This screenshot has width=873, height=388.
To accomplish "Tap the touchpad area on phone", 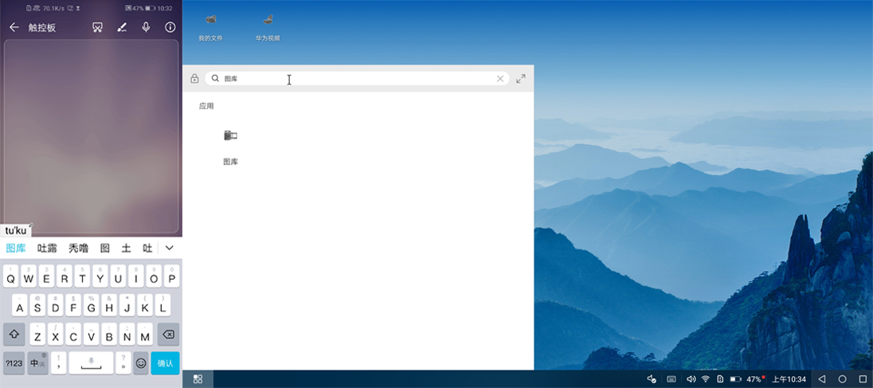I will [92, 135].
